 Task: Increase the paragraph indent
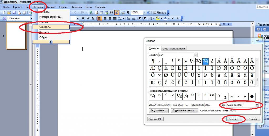coord(144,18)
